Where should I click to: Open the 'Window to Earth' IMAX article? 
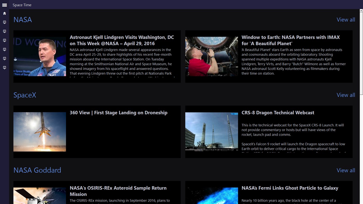(211, 56)
